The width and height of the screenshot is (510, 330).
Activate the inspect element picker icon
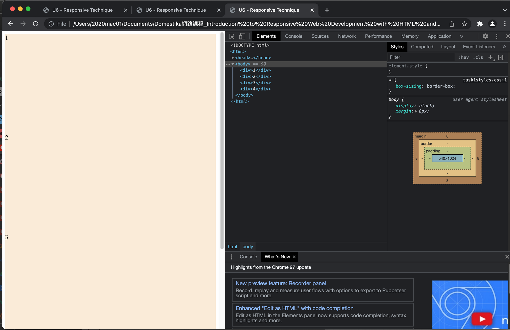pyautogui.click(x=231, y=36)
